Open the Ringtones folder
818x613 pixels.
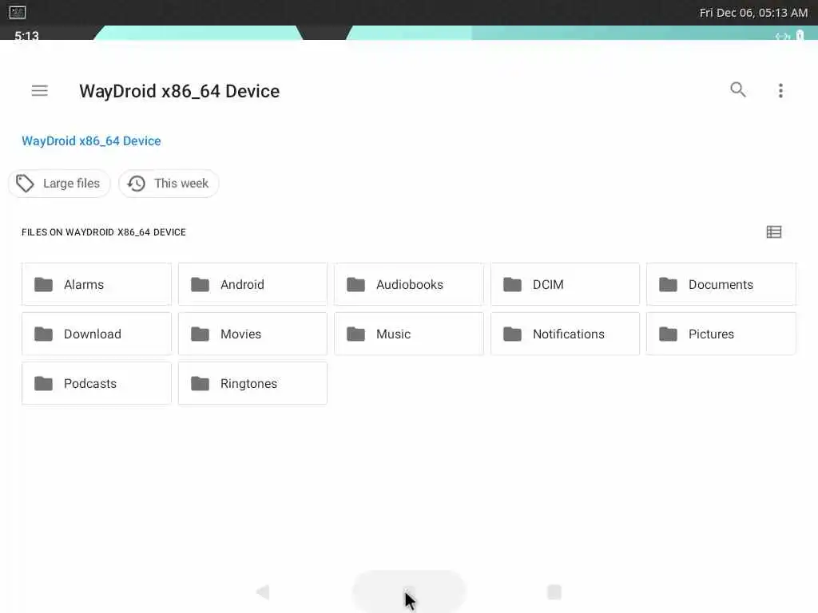[x=252, y=383]
